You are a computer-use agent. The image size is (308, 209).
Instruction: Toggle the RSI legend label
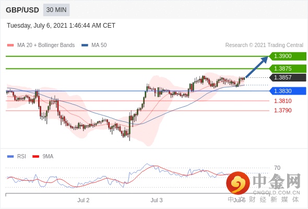(21, 157)
